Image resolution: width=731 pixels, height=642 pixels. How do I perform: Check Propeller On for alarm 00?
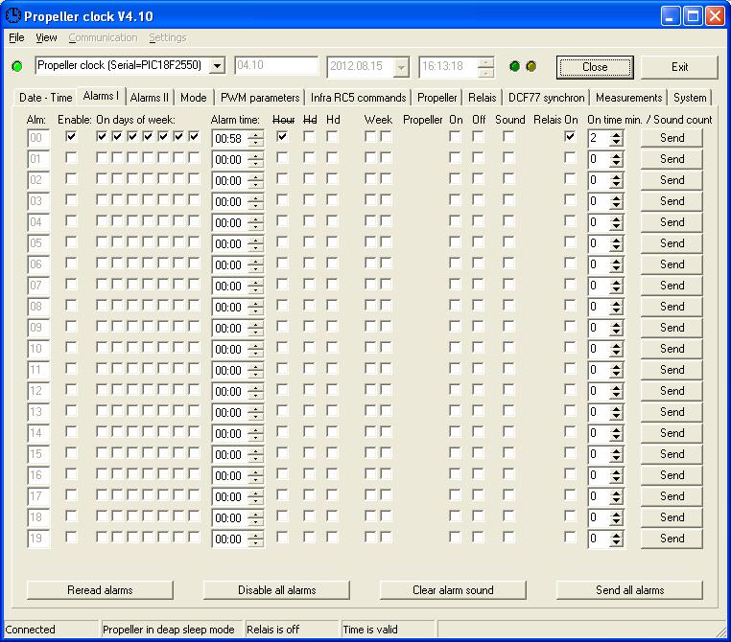455,136
